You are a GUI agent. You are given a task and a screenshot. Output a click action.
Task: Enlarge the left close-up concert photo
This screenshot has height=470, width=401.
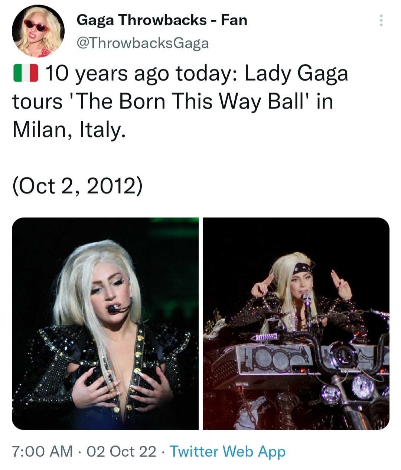[105, 324]
